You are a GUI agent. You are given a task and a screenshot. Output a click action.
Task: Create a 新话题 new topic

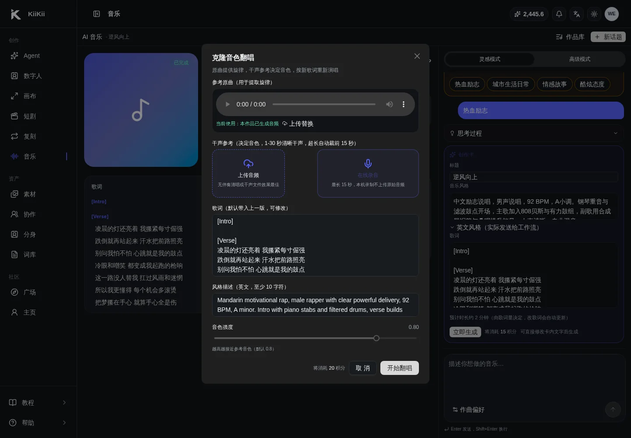click(608, 37)
